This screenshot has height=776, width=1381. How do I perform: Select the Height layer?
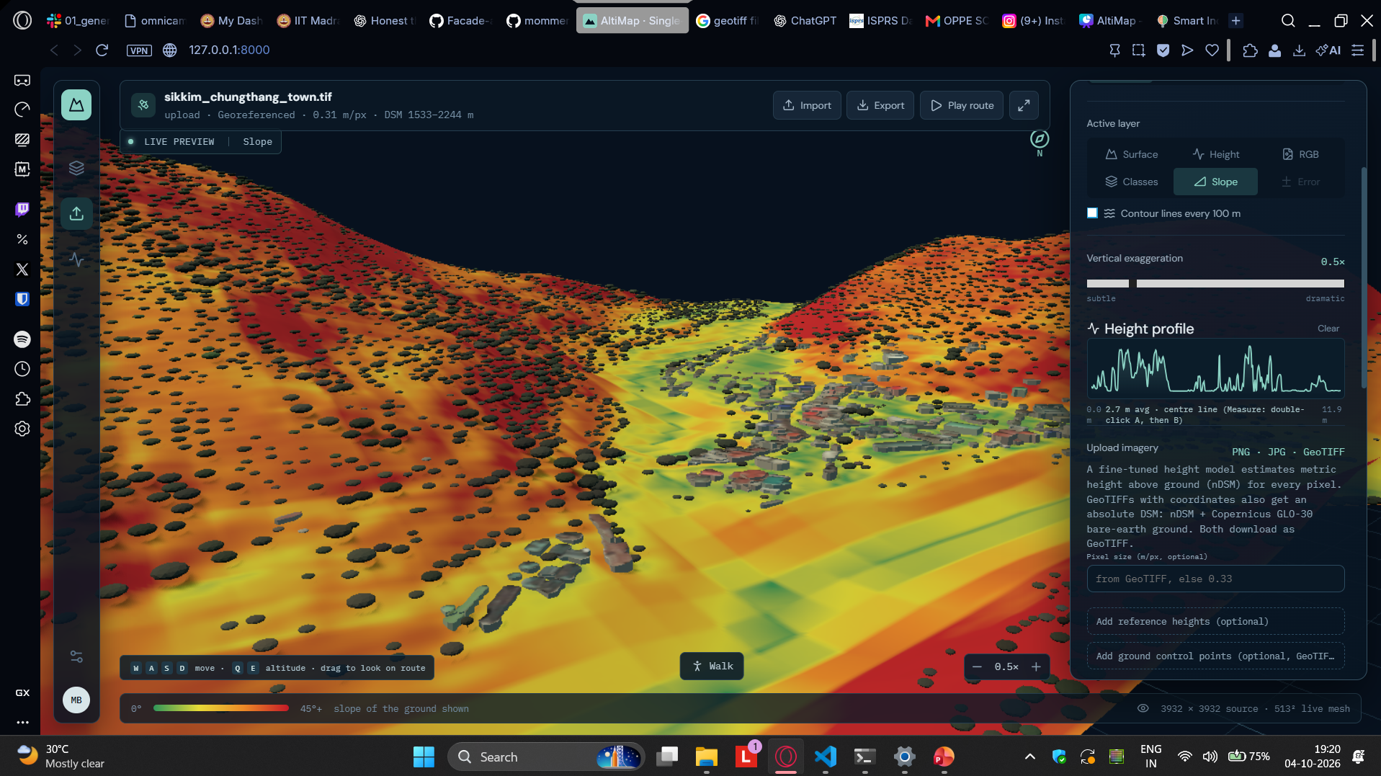pyautogui.click(x=1216, y=154)
